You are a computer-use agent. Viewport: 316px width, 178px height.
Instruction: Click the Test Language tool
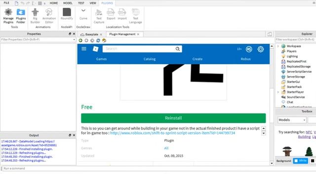[135, 16]
